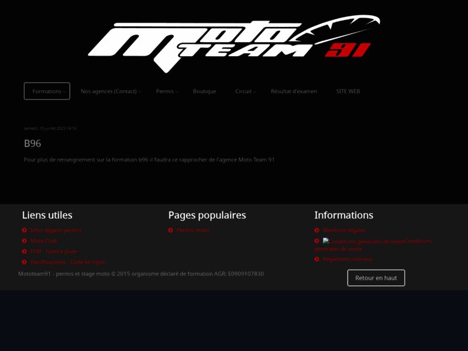Expand the Formations dropdown chevron
Image resolution: width=468 pixels, height=351 pixels.
(64, 92)
